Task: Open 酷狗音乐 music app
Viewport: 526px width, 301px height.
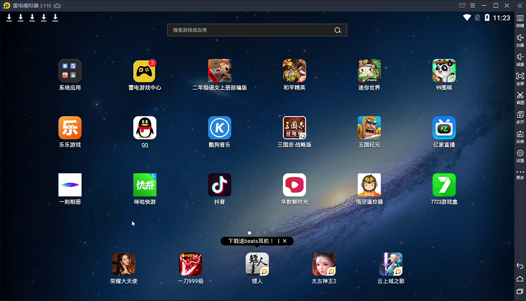Action: tap(219, 128)
